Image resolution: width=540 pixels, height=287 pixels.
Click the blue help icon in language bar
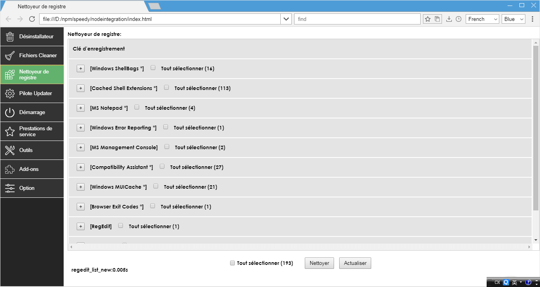tap(528, 282)
